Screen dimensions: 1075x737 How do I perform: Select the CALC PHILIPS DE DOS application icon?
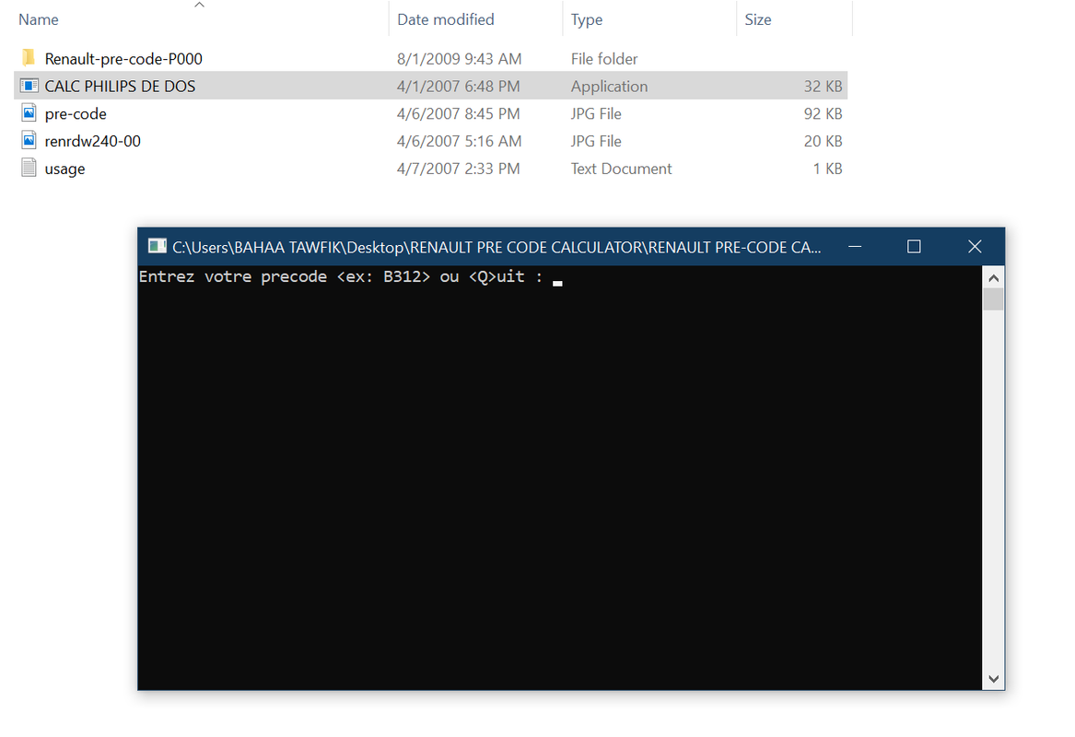(x=29, y=86)
